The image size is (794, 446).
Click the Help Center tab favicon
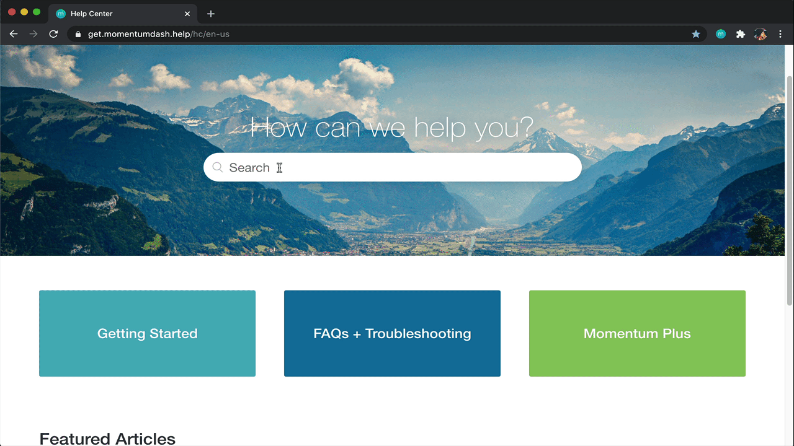61,14
